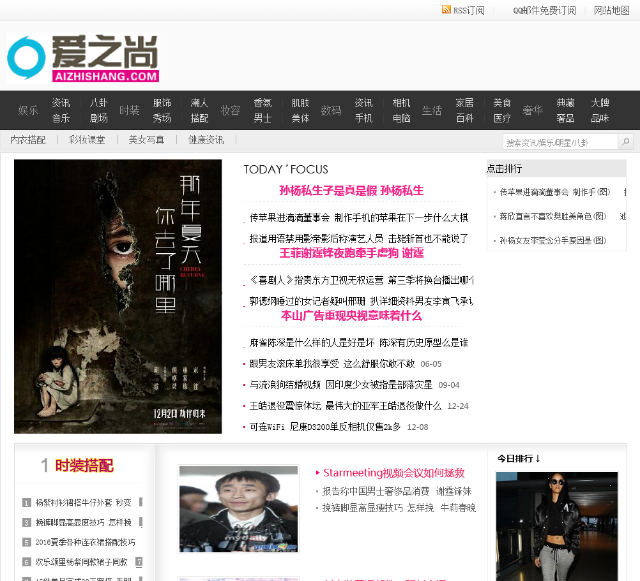Screen dimensions: 640x581
Task: Open 八卦 nav item
Action: [99, 103]
